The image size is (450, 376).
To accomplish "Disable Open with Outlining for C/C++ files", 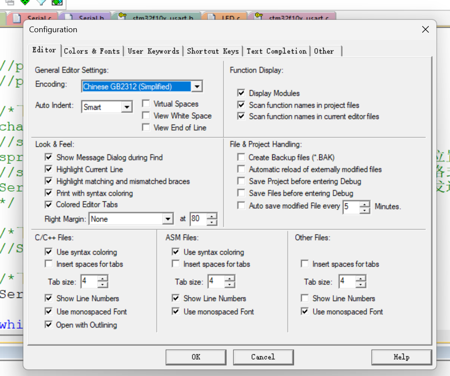I will click(49, 325).
